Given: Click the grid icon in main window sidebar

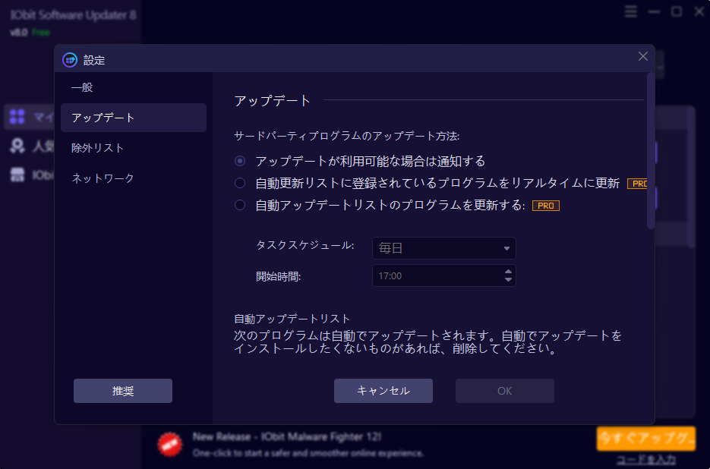Looking at the screenshot, I should [x=17, y=116].
